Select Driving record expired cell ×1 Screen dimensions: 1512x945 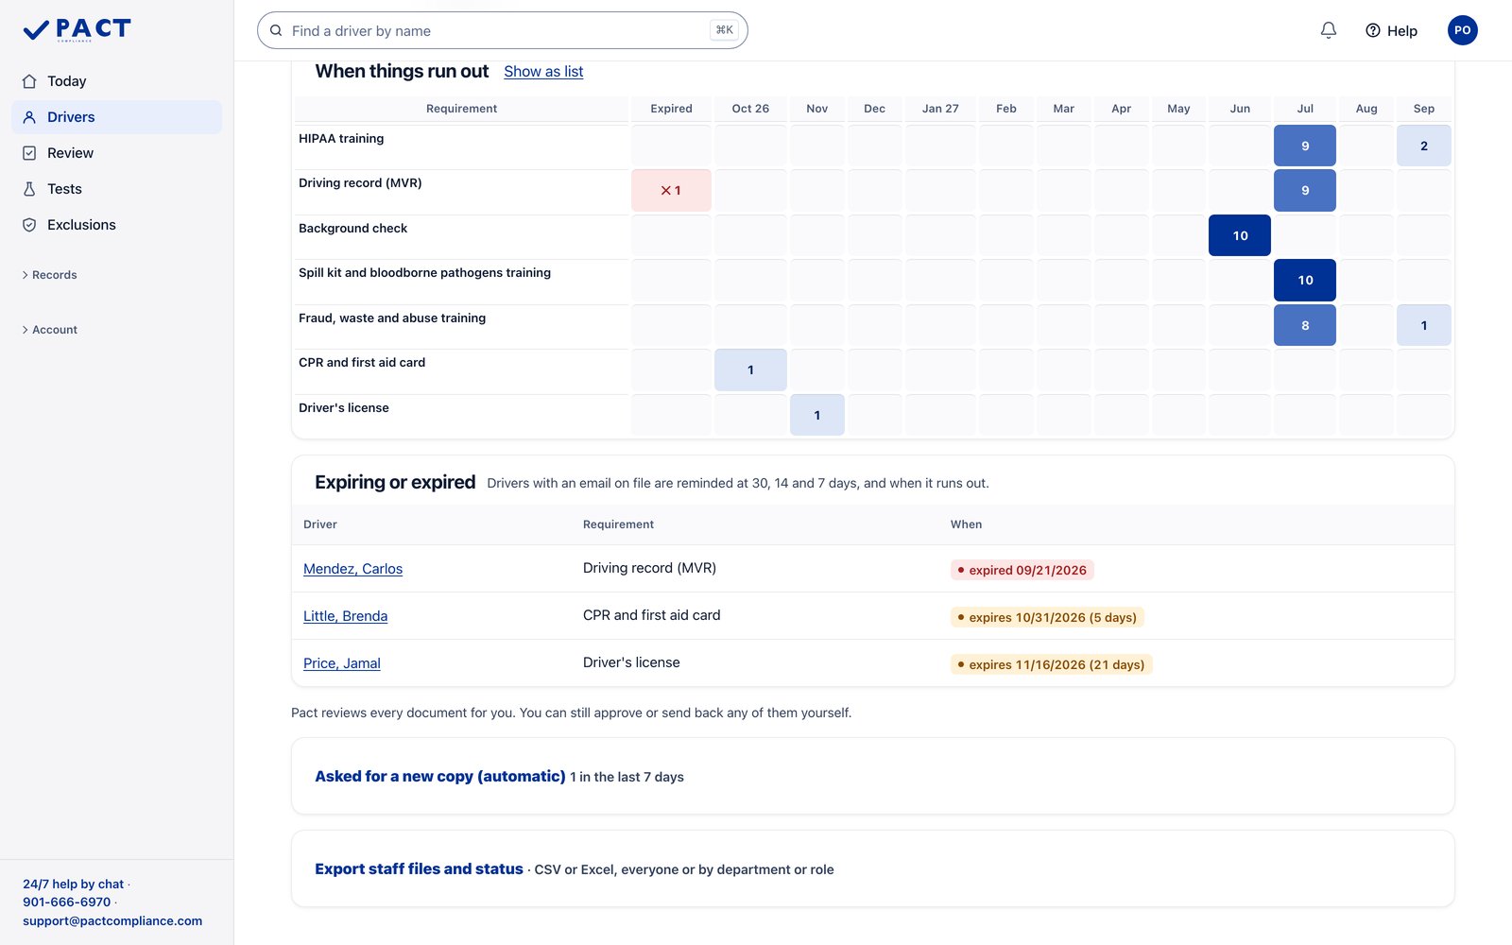pos(671,190)
